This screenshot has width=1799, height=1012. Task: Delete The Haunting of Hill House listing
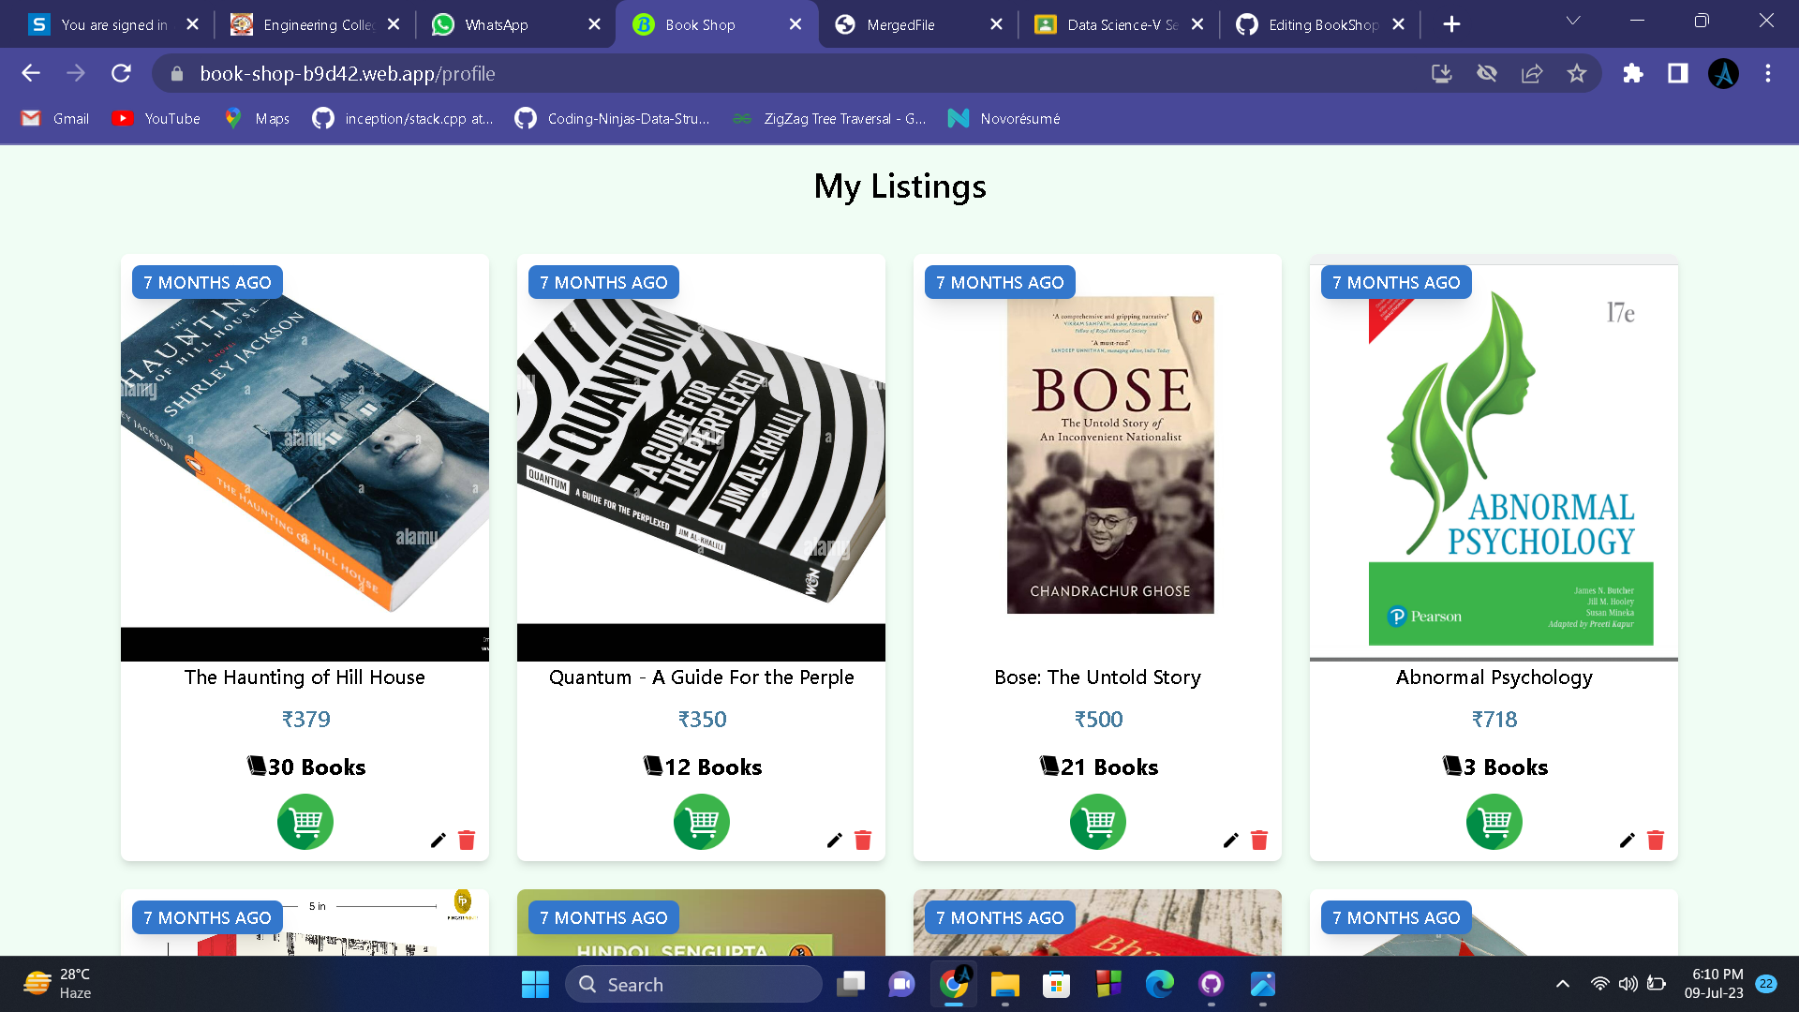click(467, 841)
